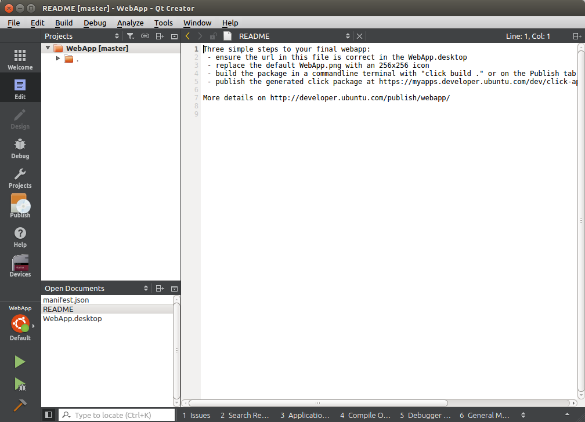
Task: Run the project with green play button
Action: click(20, 362)
